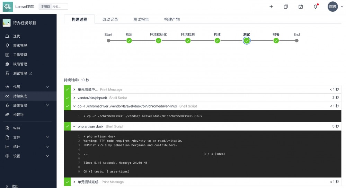The image size is (346, 188).
Task: Click the plus create icon in header
Action: coord(271,7)
